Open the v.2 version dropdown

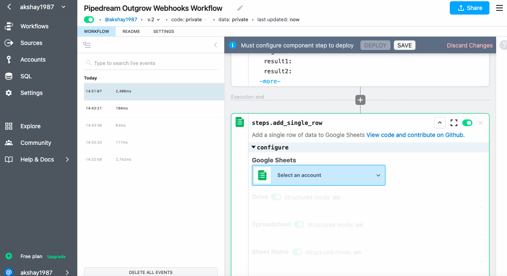(154, 20)
